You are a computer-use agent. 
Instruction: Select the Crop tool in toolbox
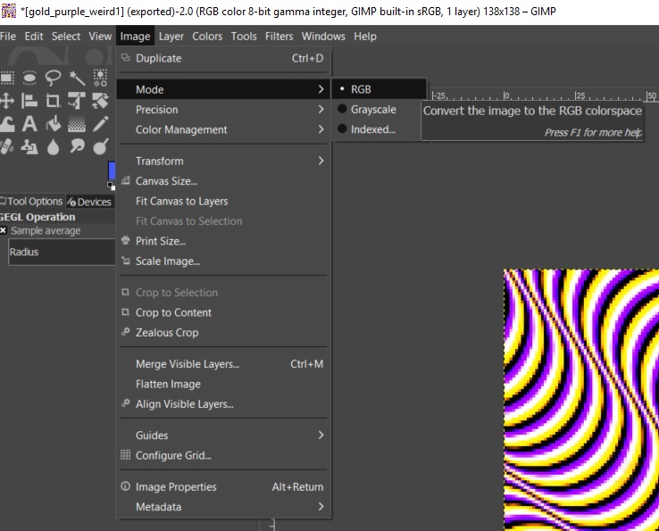(x=54, y=101)
